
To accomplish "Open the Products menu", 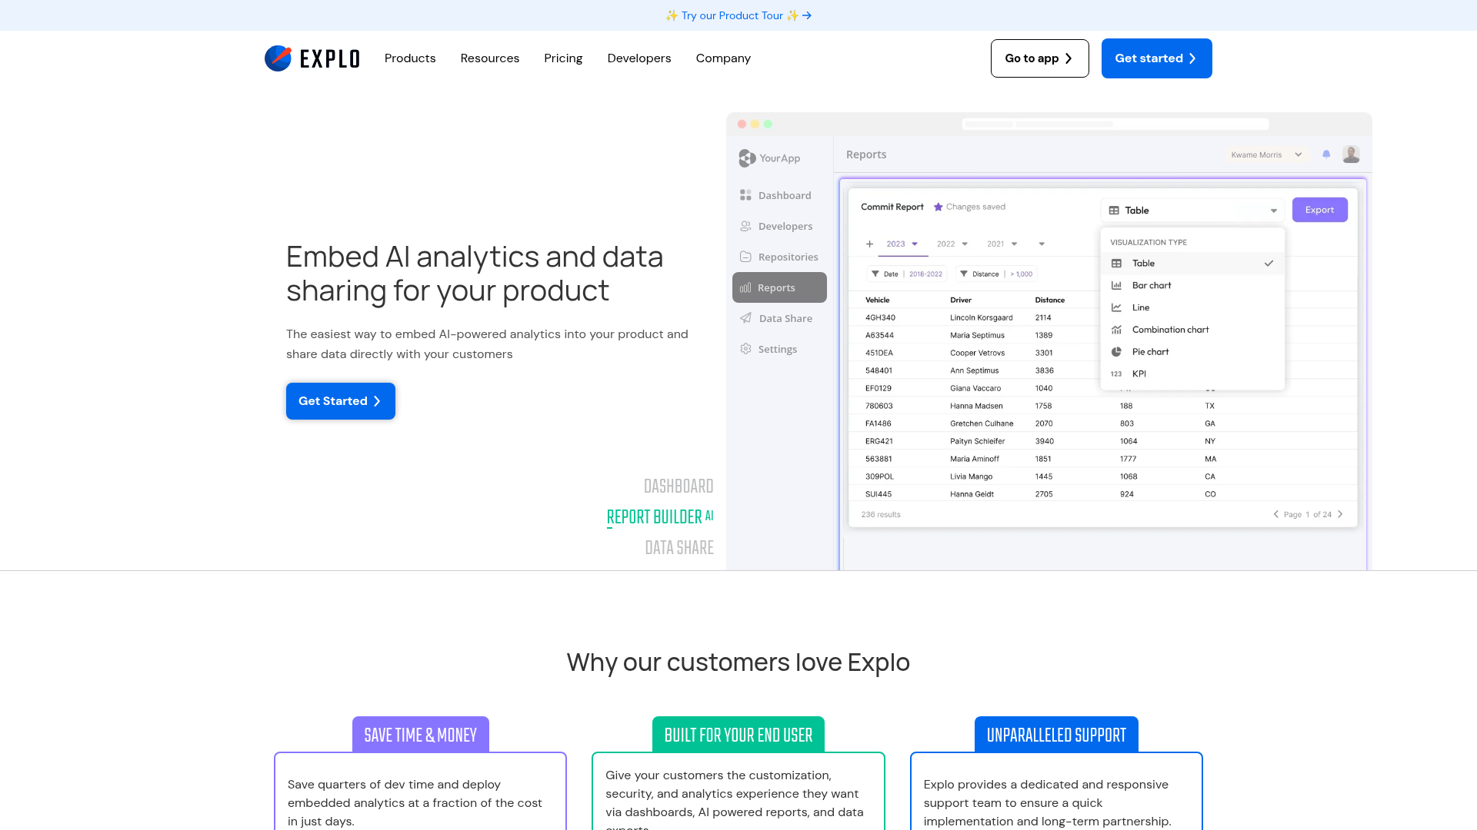I will 410,58.
